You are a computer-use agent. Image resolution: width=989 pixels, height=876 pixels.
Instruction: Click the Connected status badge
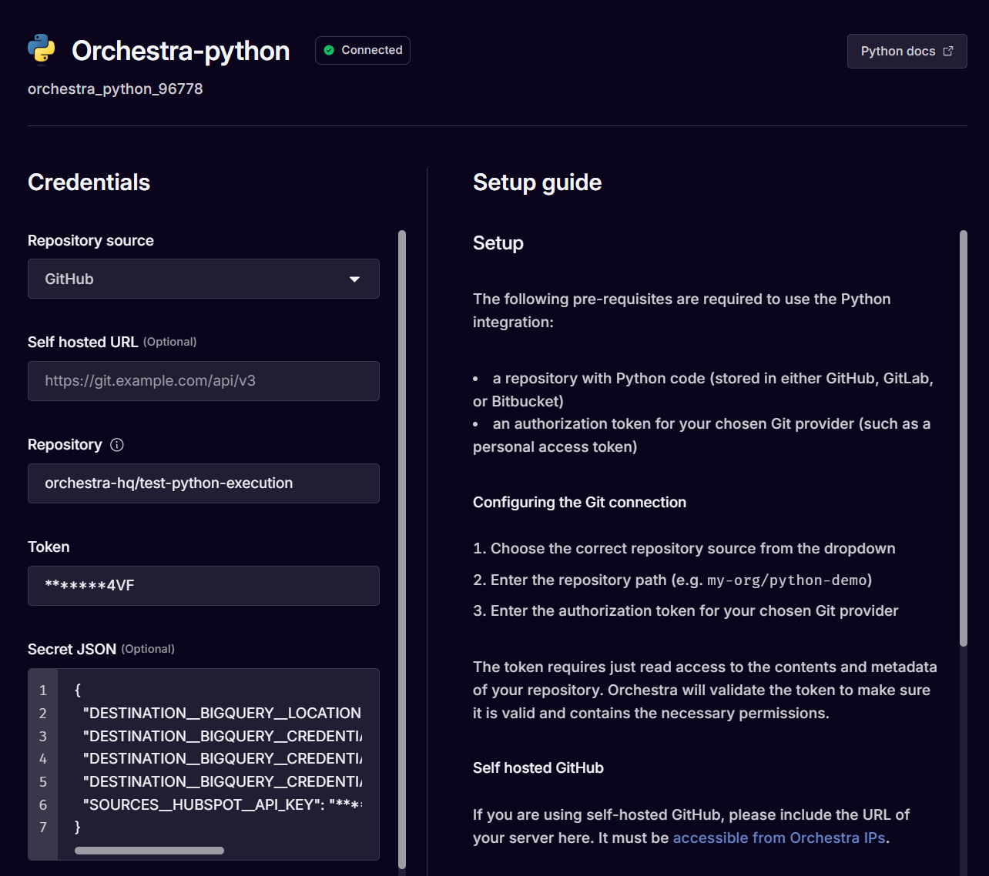[x=362, y=50]
